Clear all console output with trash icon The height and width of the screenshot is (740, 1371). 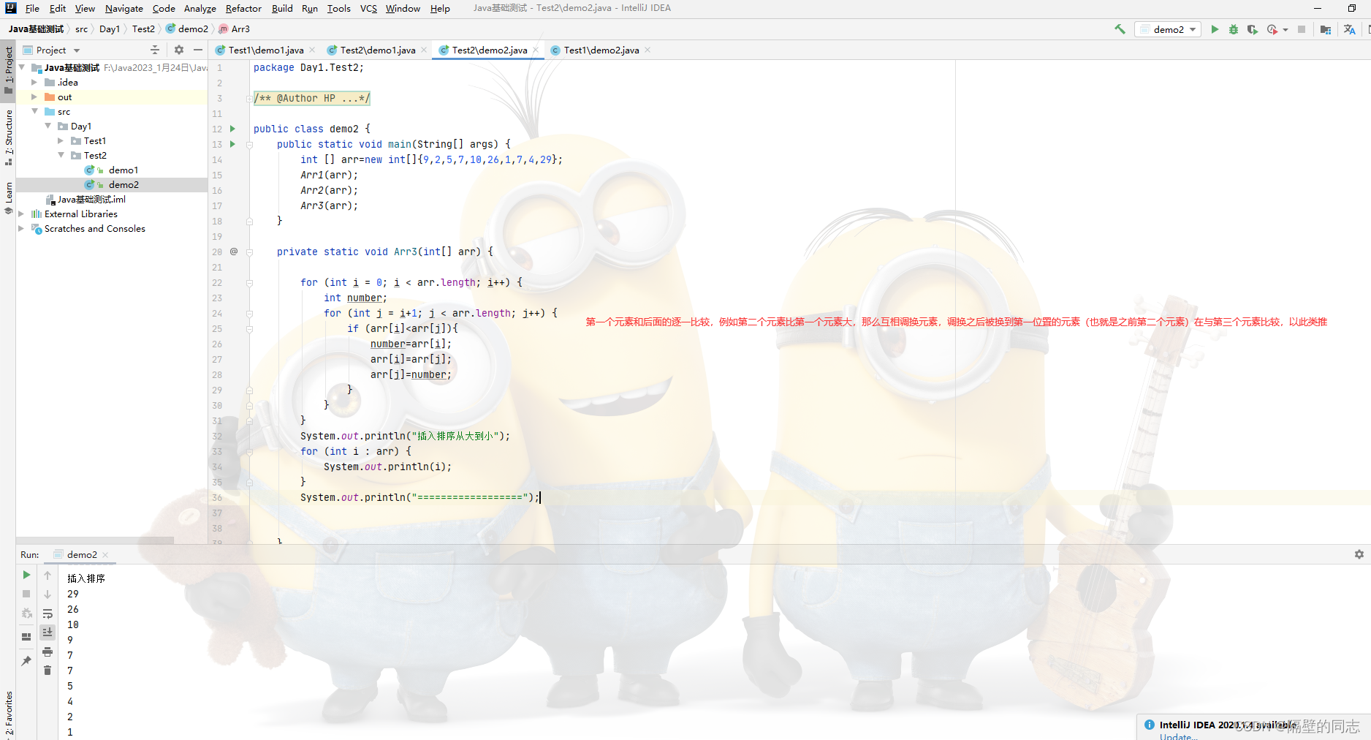[x=48, y=670]
